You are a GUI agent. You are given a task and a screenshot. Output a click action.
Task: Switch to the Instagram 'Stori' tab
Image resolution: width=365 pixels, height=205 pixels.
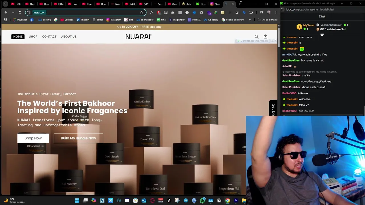click(215, 4)
